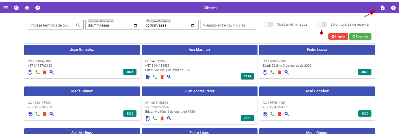The width and height of the screenshot is (399, 134).
Task: Click the forward arrow icon in header
Action: point(38,8)
